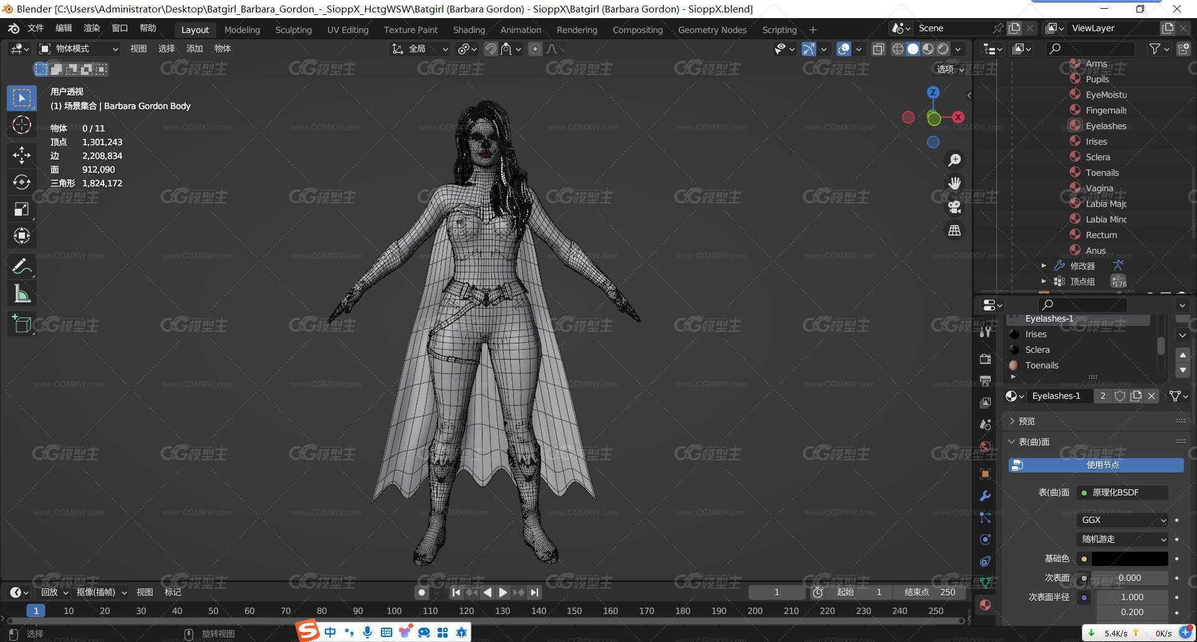The width and height of the screenshot is (1197, 642).
Task: Open the Object Data mesh tab
Action: click(x=986, y=583)
